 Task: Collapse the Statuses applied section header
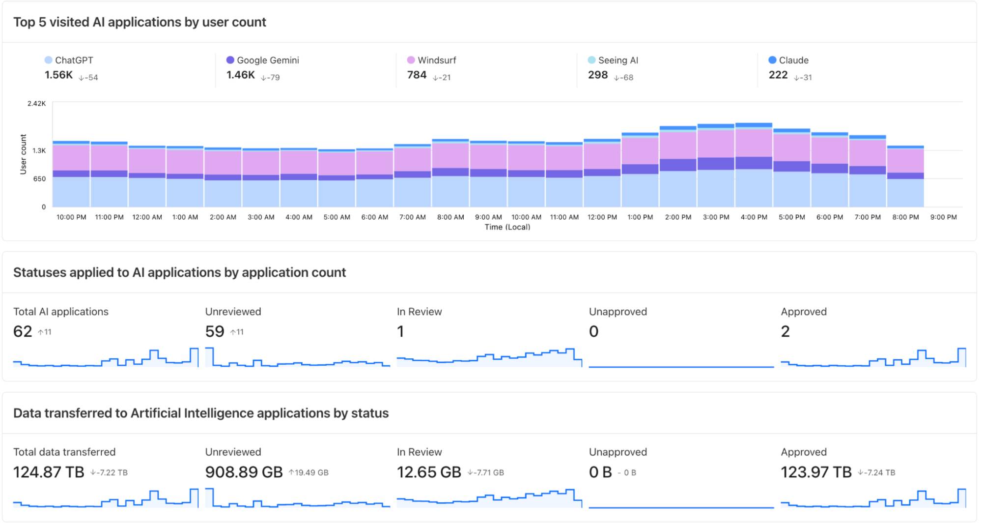[179, 272]
